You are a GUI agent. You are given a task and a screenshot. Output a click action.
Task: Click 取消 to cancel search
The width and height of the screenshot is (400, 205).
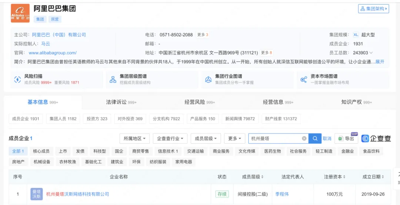pyautogui.click(x=327, y=138)
